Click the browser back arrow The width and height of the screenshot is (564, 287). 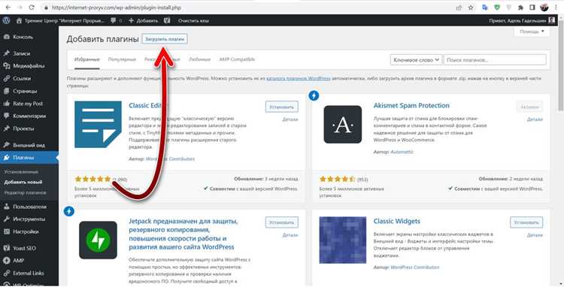[8, 8]
